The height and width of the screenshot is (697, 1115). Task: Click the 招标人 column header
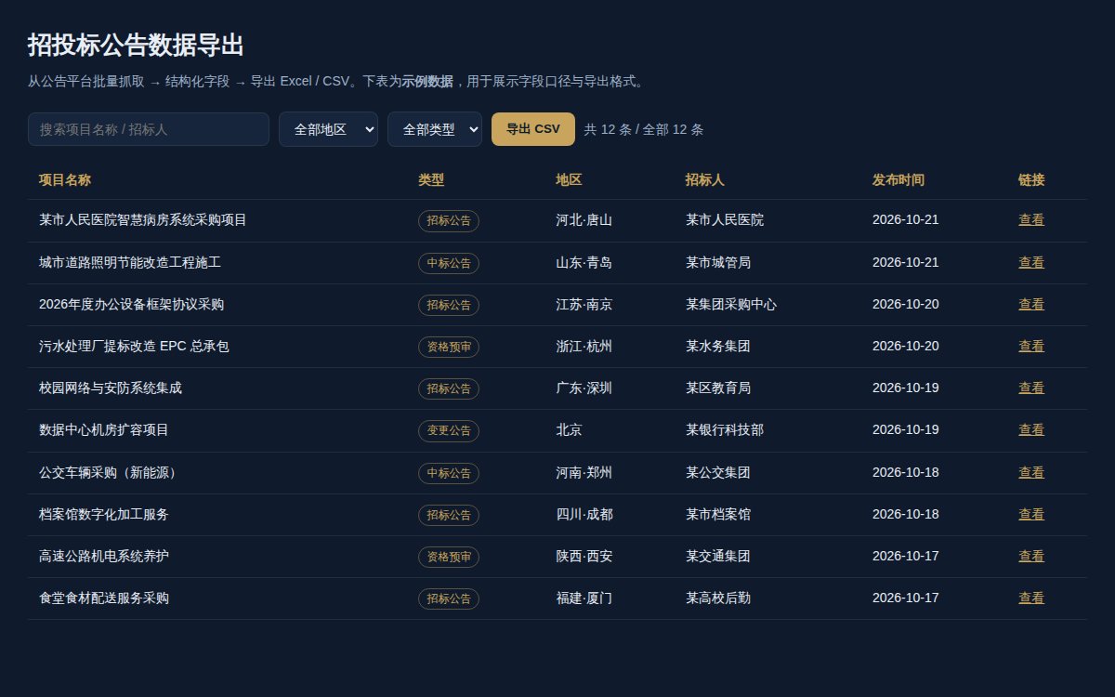click(x=705, y=180)
